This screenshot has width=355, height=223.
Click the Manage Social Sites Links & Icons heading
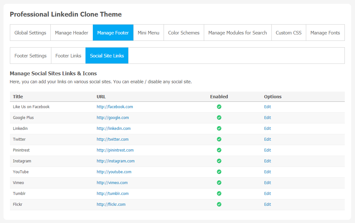point(53,74)
